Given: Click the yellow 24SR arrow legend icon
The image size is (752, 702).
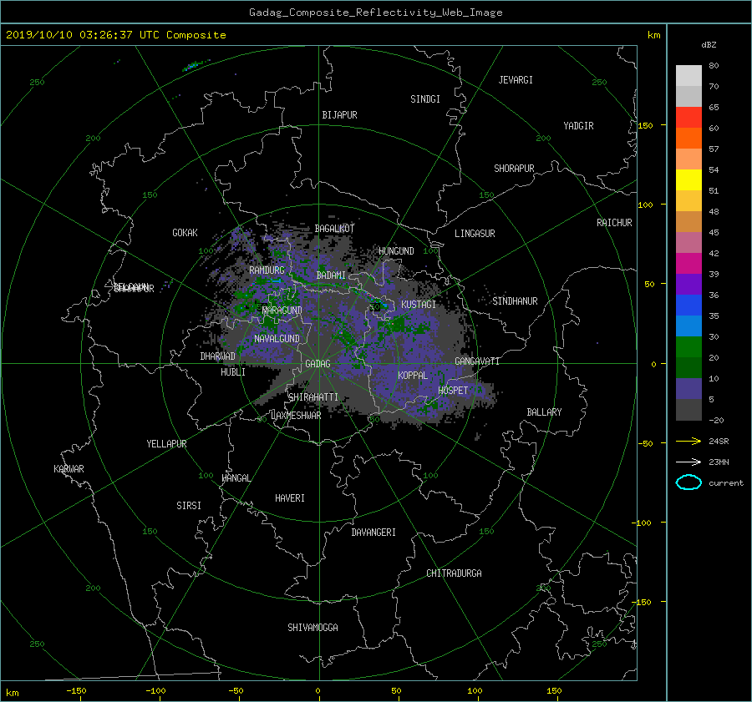Looking at the screenshot, I should tap(688, 441).
